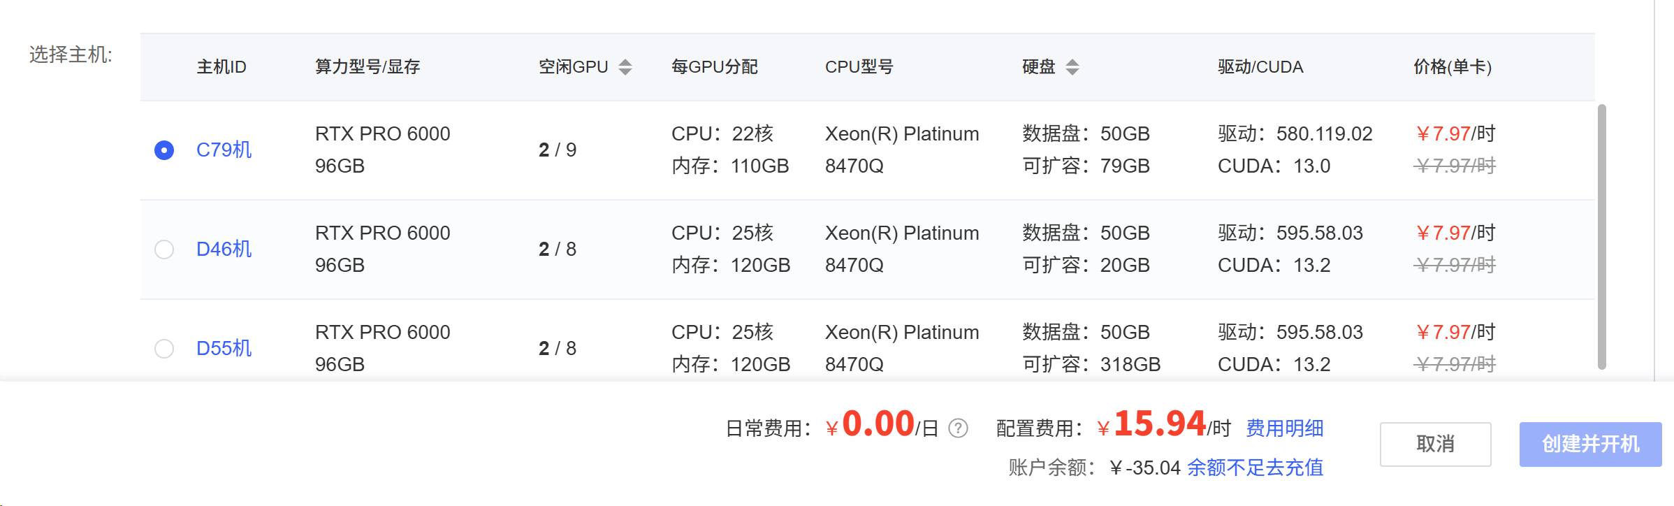View 费用明细 cost details

[x=1285, y=428]
